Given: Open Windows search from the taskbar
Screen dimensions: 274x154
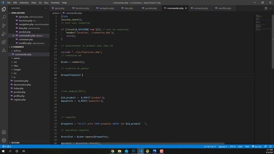Looking at the screenshot, I should coord(10,151).
